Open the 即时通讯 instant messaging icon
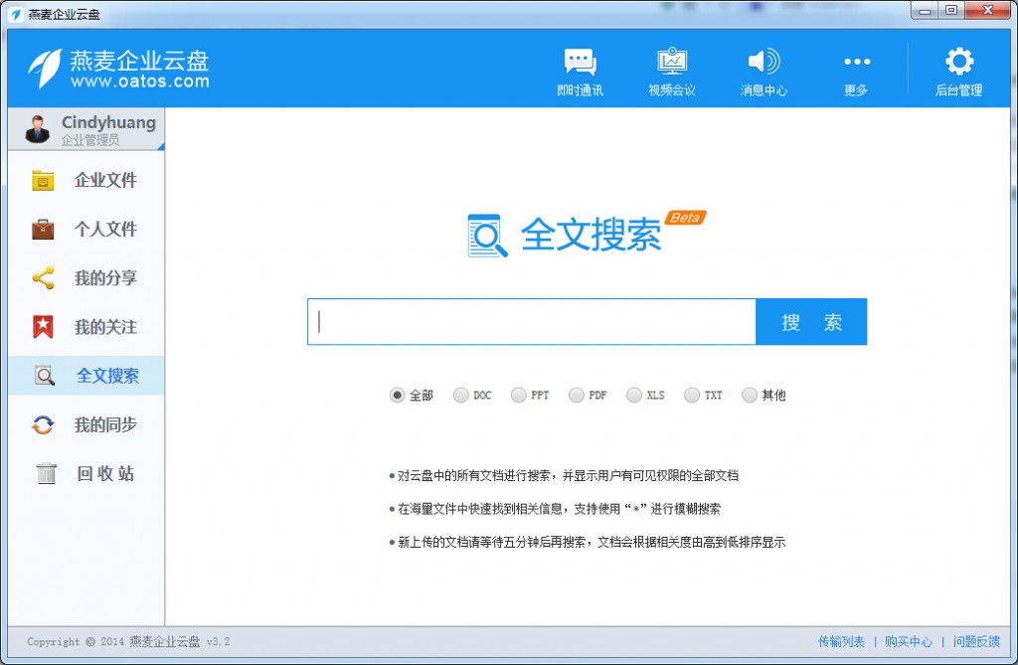Screen dimensions: 1018x665 pyautogui.click(x=581, y=62)
